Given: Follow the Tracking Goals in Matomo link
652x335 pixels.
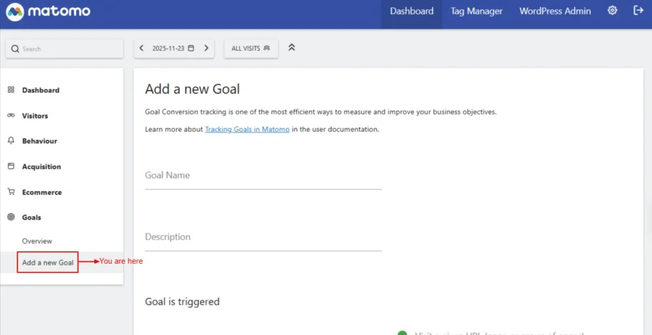Looking at the screenshot, I should (x=247, y=129).
